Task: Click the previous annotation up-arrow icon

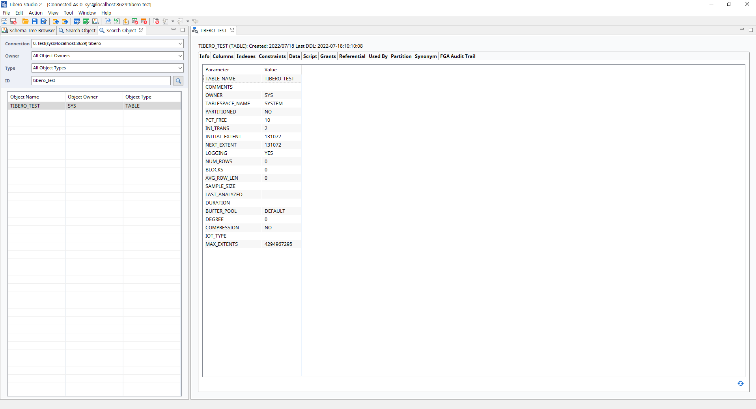Action: (180, 21)
